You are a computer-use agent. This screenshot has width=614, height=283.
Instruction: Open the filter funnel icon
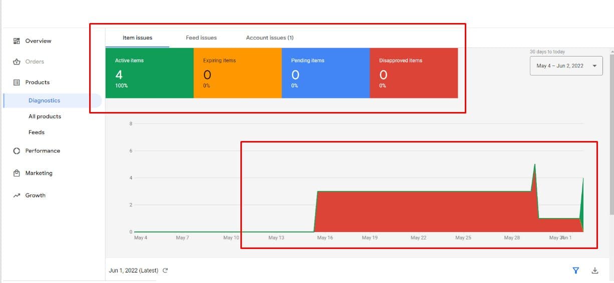coord(576,270)
